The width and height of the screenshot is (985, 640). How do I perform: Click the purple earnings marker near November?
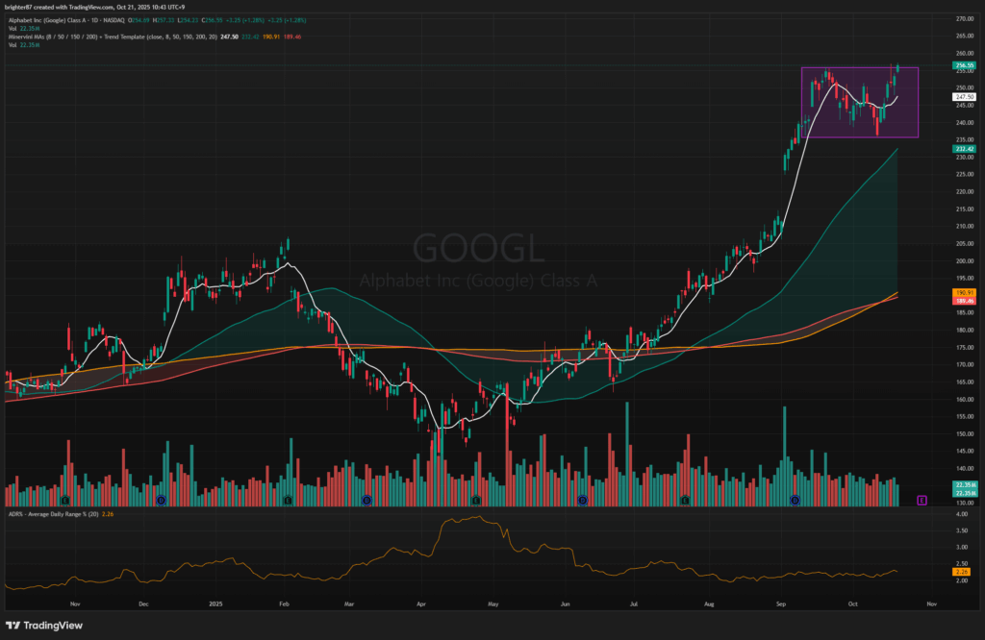point(922,500)
